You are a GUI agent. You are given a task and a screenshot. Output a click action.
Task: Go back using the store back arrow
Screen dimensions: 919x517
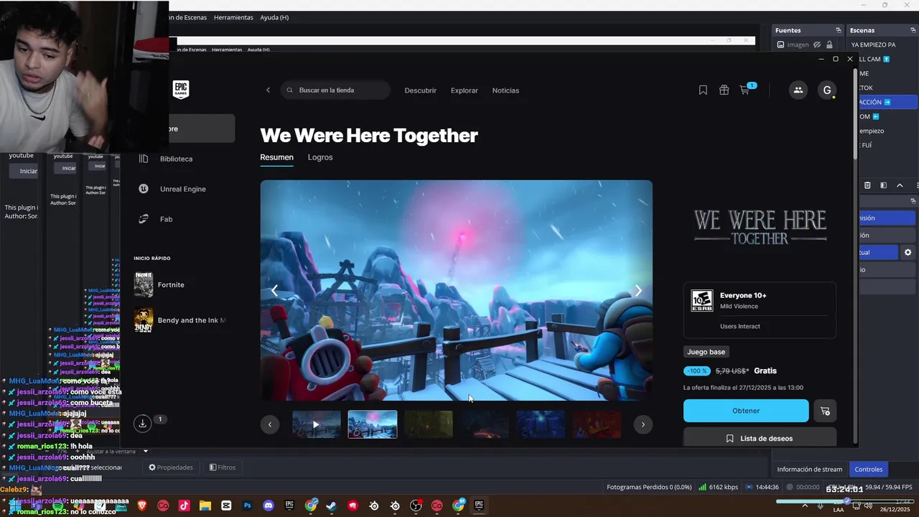pos(269,90)
